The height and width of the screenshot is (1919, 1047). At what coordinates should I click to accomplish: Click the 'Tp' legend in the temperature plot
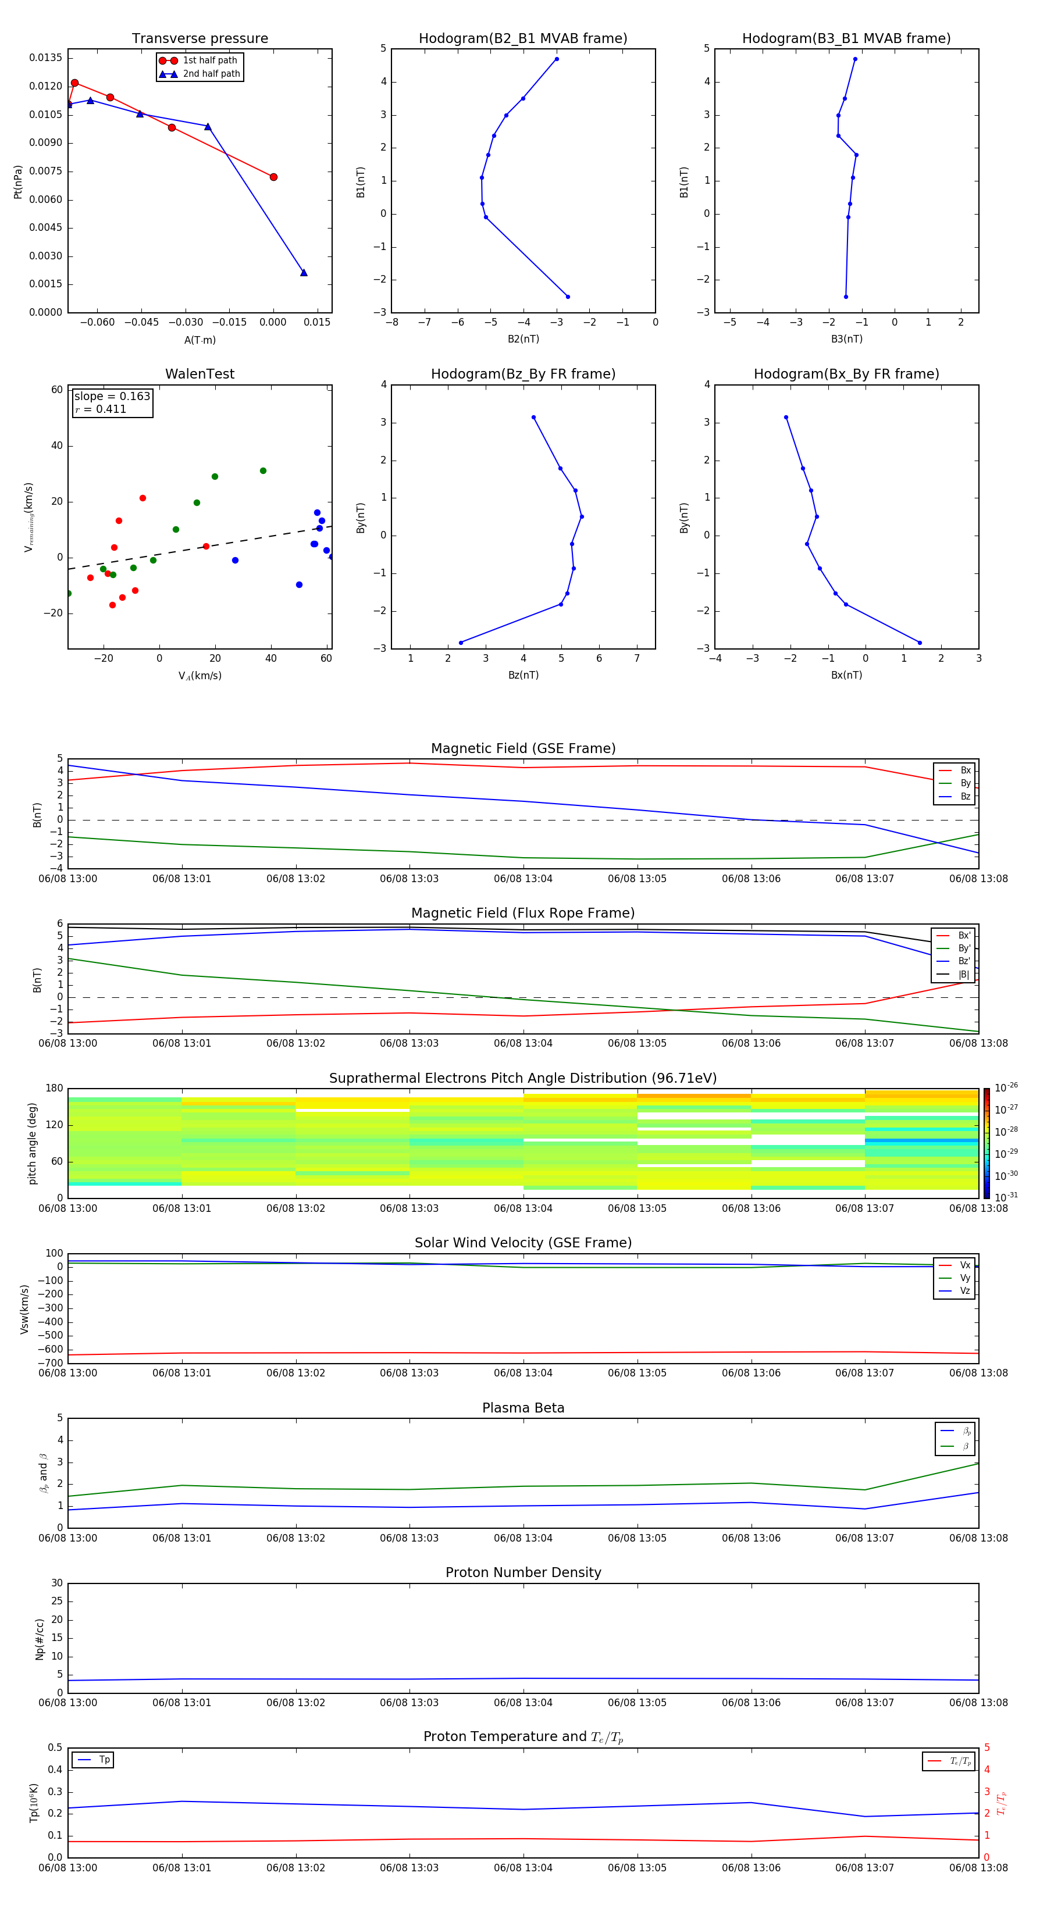tap(93, 1760)
